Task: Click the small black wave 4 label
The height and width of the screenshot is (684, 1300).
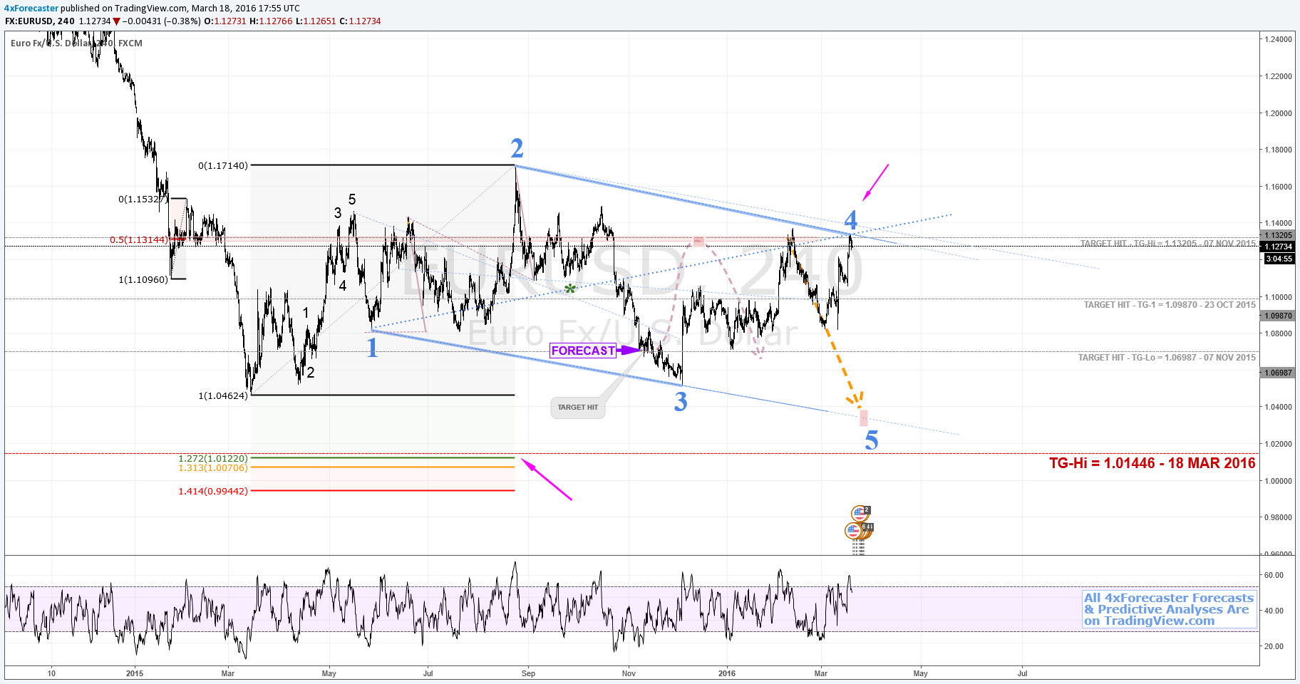Action: pyautogui.click(x=343, y=286)
